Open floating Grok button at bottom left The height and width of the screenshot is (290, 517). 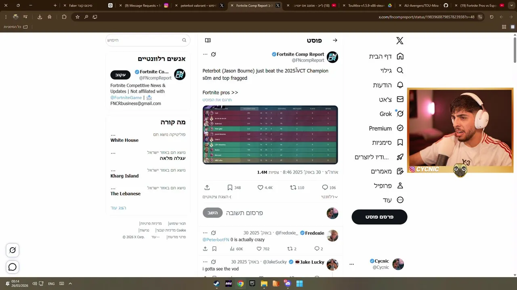tap(13, 250)
